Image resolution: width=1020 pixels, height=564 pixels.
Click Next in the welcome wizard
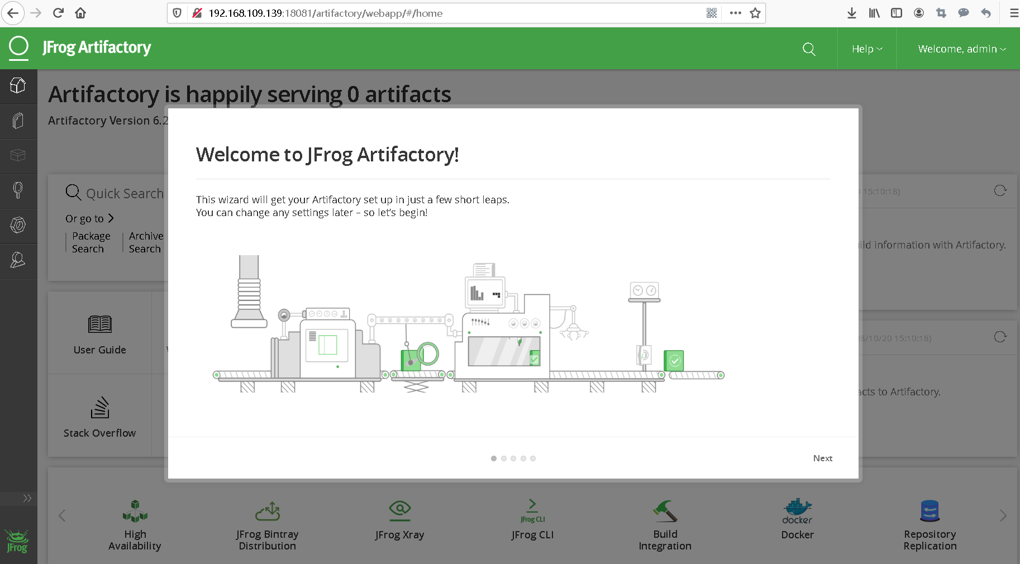pos(822,458)
